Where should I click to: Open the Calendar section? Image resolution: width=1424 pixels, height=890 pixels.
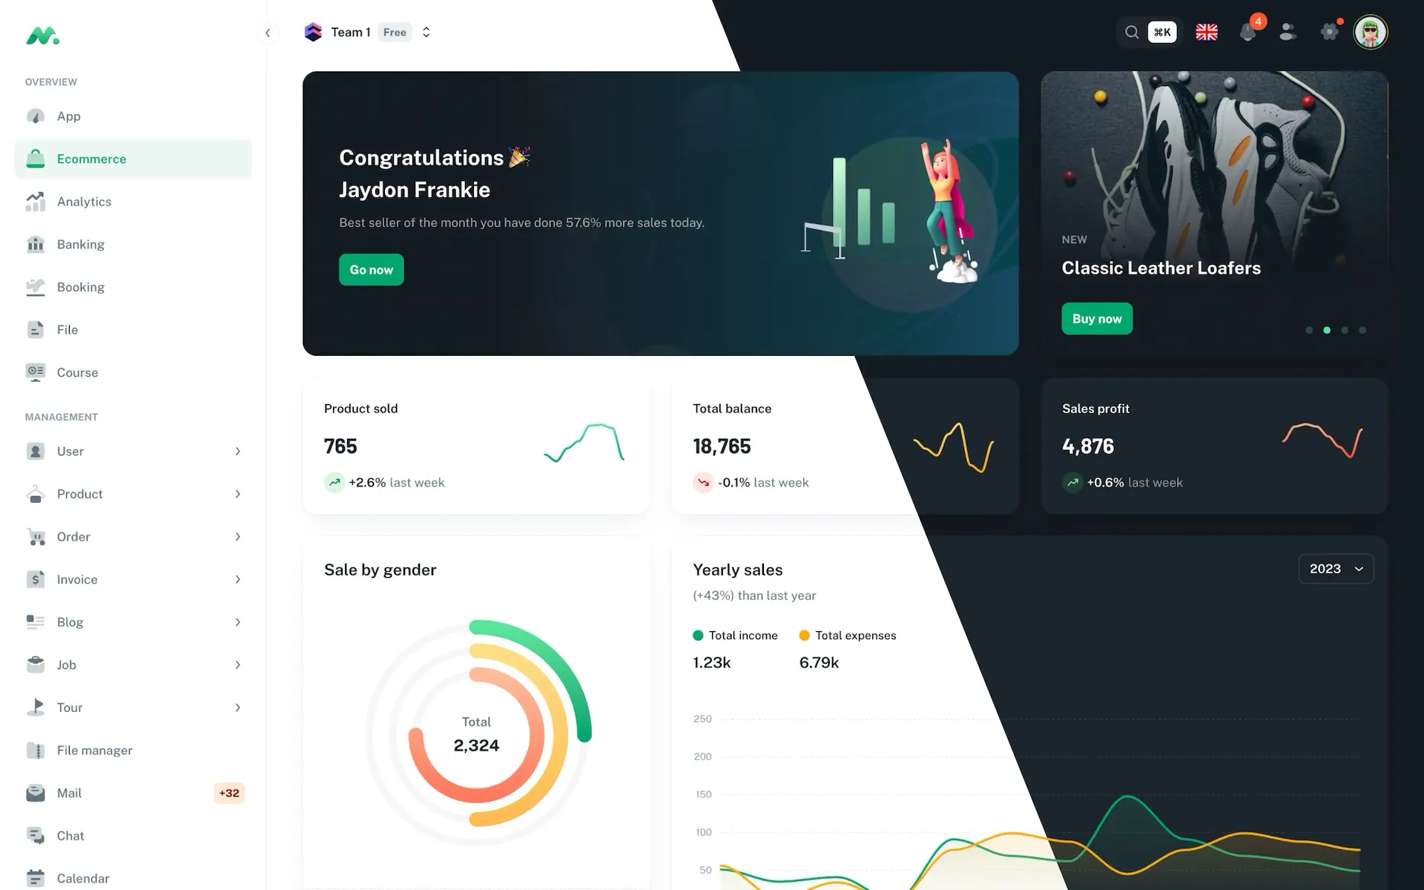point(83,877)
